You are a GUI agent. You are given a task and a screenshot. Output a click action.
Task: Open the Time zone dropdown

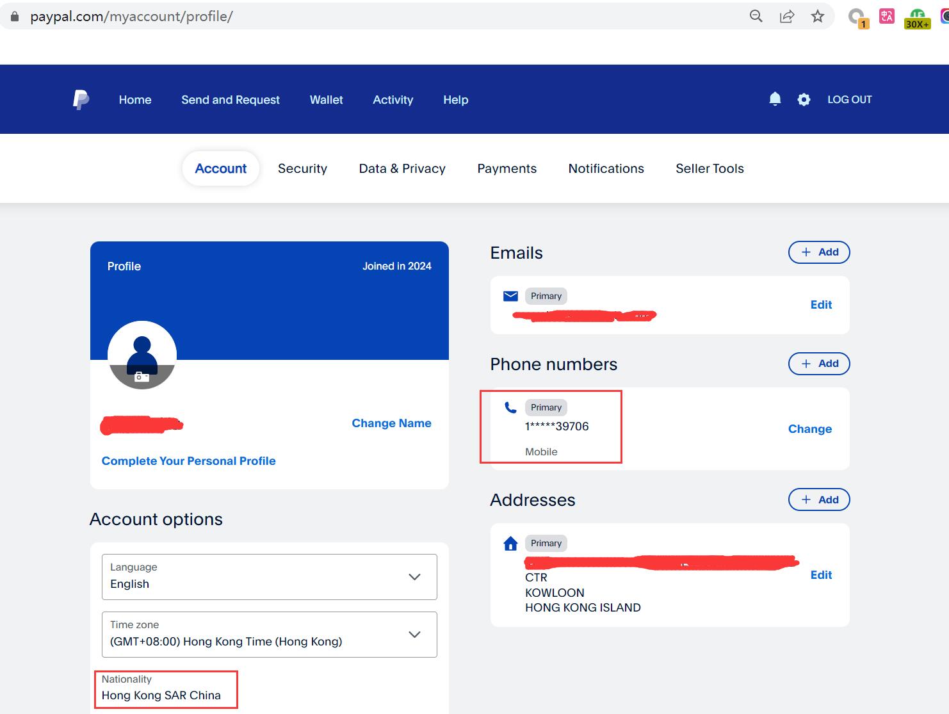coord(270,635)
